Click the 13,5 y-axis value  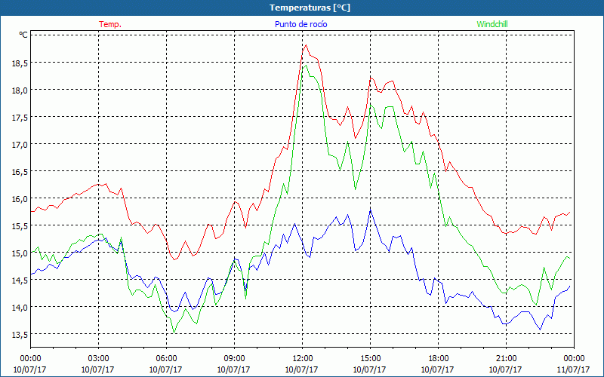pos(20,335)
